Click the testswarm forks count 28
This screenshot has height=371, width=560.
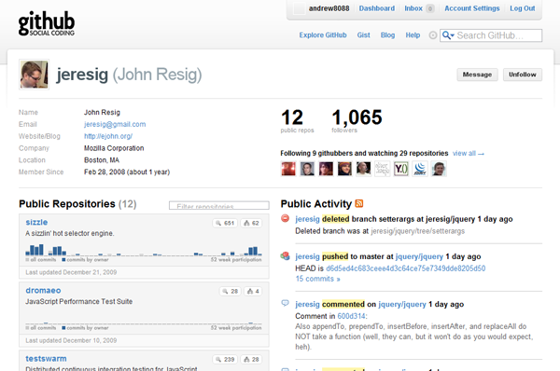point(251,360)
